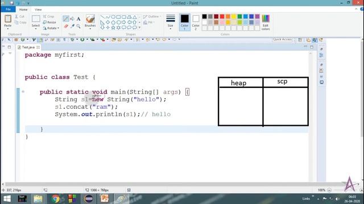Click the taskbar volume icon

click(337, 199)
